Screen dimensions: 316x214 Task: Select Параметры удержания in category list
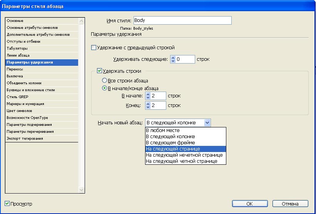[42, 62]
